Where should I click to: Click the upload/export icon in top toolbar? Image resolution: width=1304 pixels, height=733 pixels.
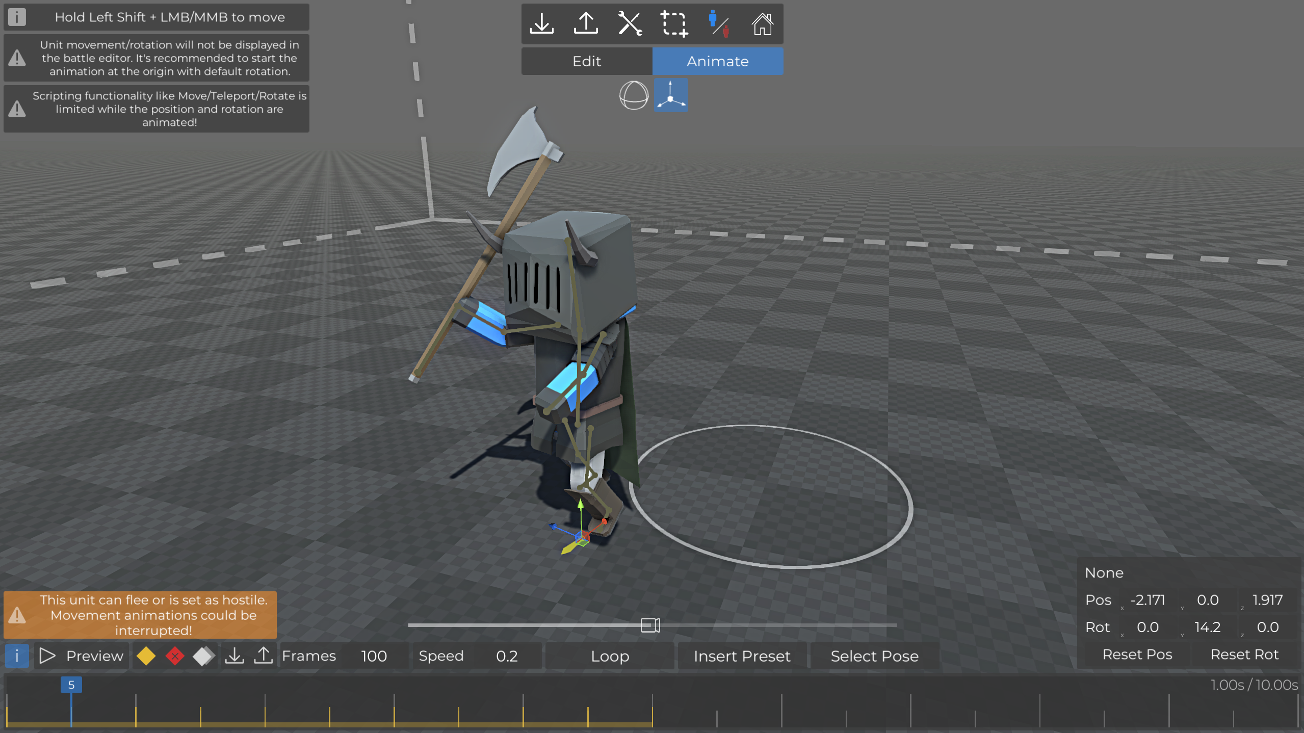(586, 23)
